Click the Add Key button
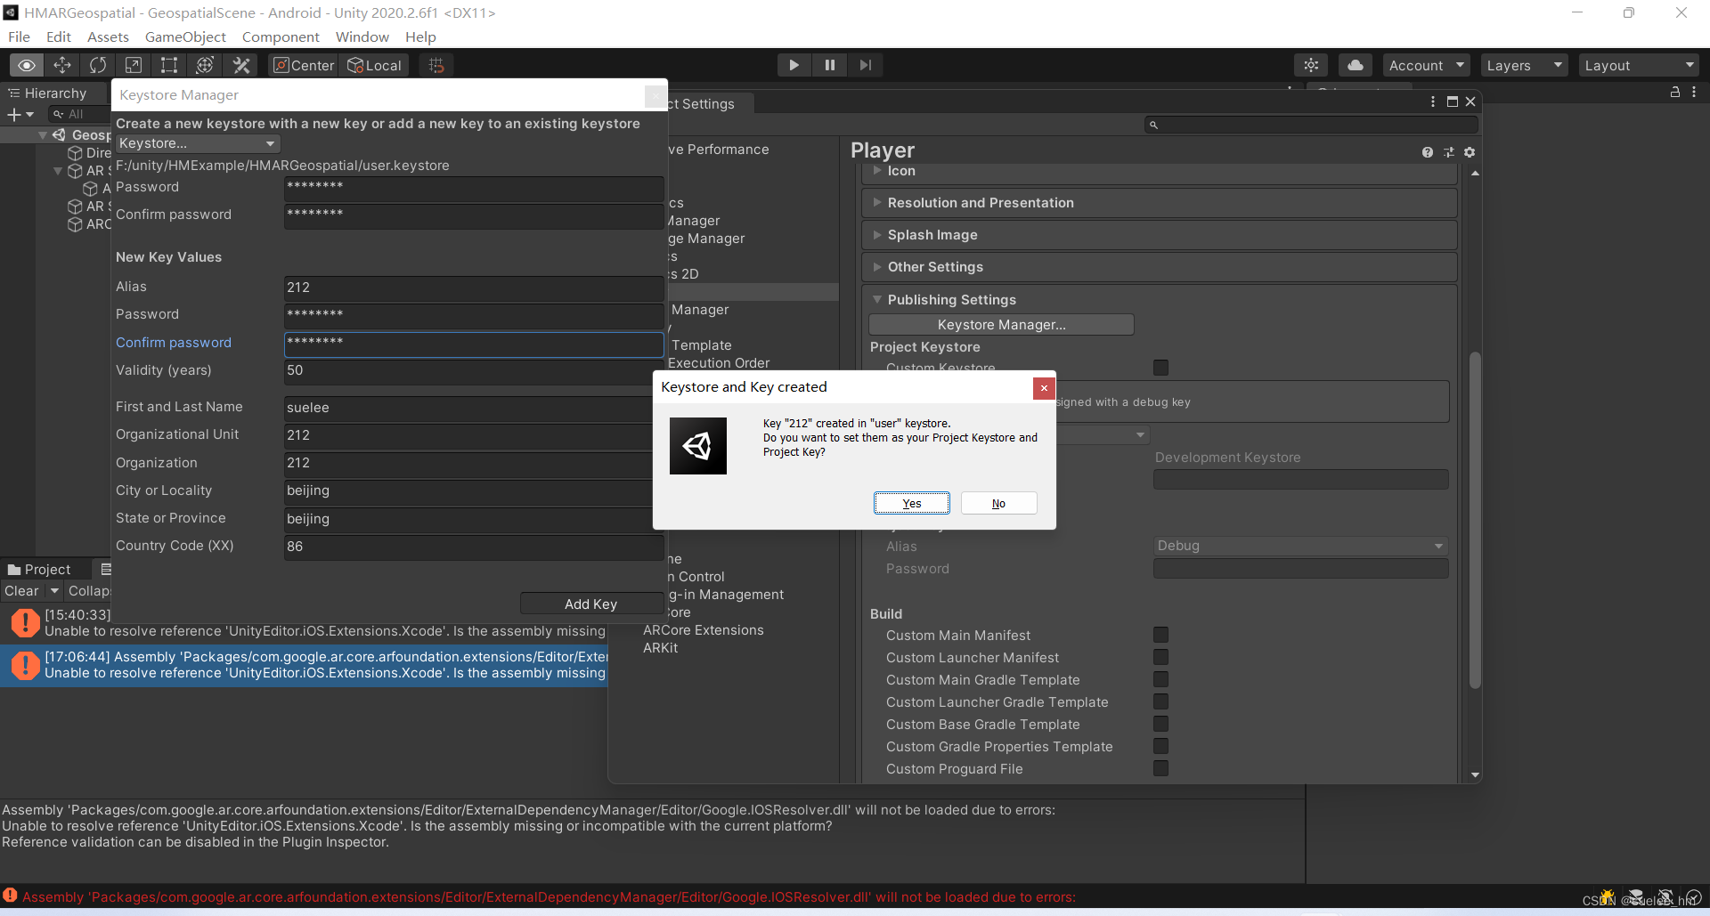1710x916 pixels. [590, 604]
